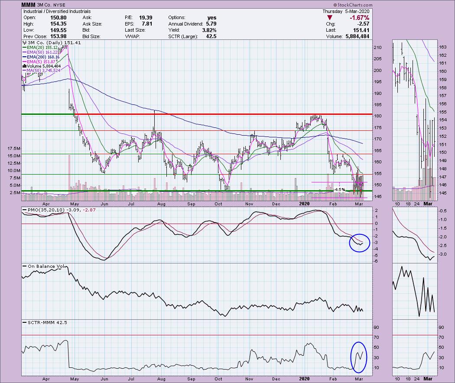Select 'Industrial / Diversified Industrials' sector text
Image resolution: width=455 pixels, height=383 pixels.
coord(57,11)
